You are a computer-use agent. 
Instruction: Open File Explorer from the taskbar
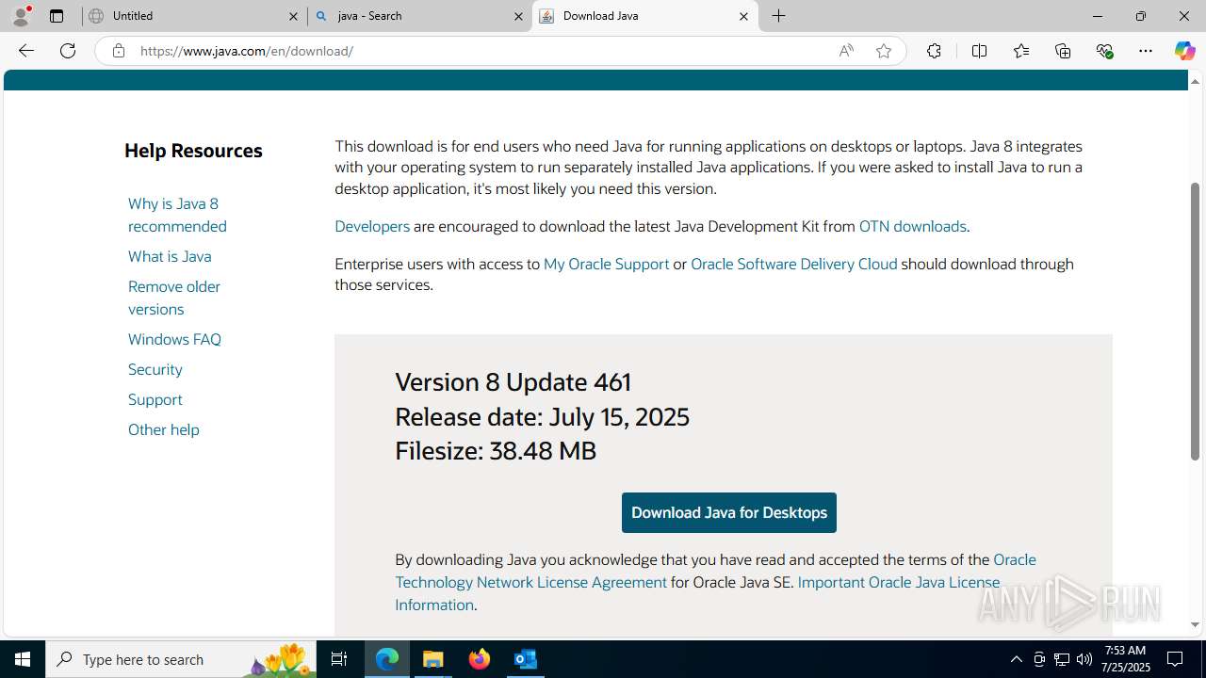click(x=433, y=659)
